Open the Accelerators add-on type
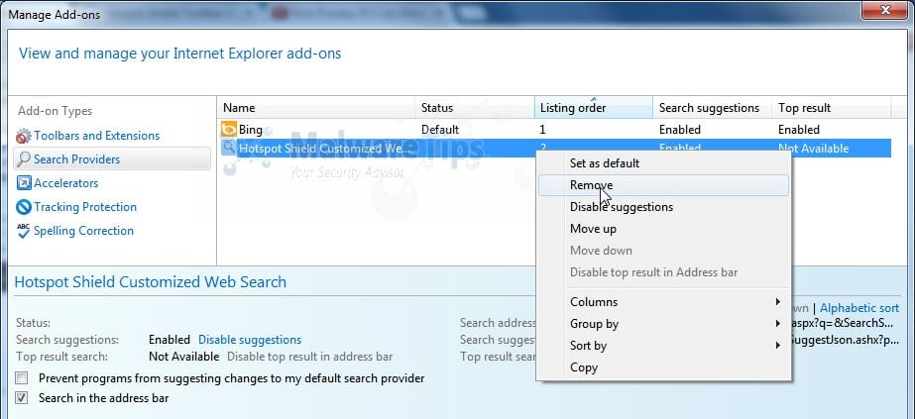The width and height of the screenshot is (915, 419). [x=66, y=183]
